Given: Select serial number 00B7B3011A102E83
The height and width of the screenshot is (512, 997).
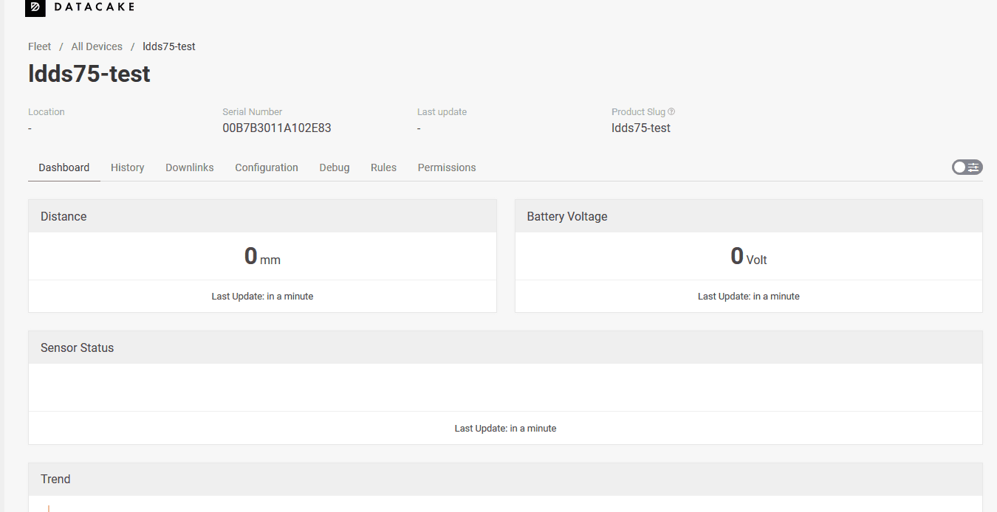Looking at the screenshot, I should tap(277, 128).
